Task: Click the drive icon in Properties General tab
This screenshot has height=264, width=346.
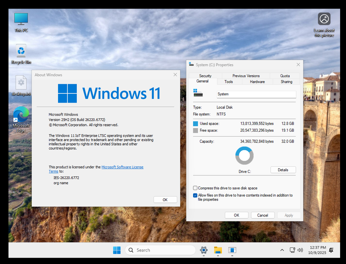Action: (x=198, y=93)
